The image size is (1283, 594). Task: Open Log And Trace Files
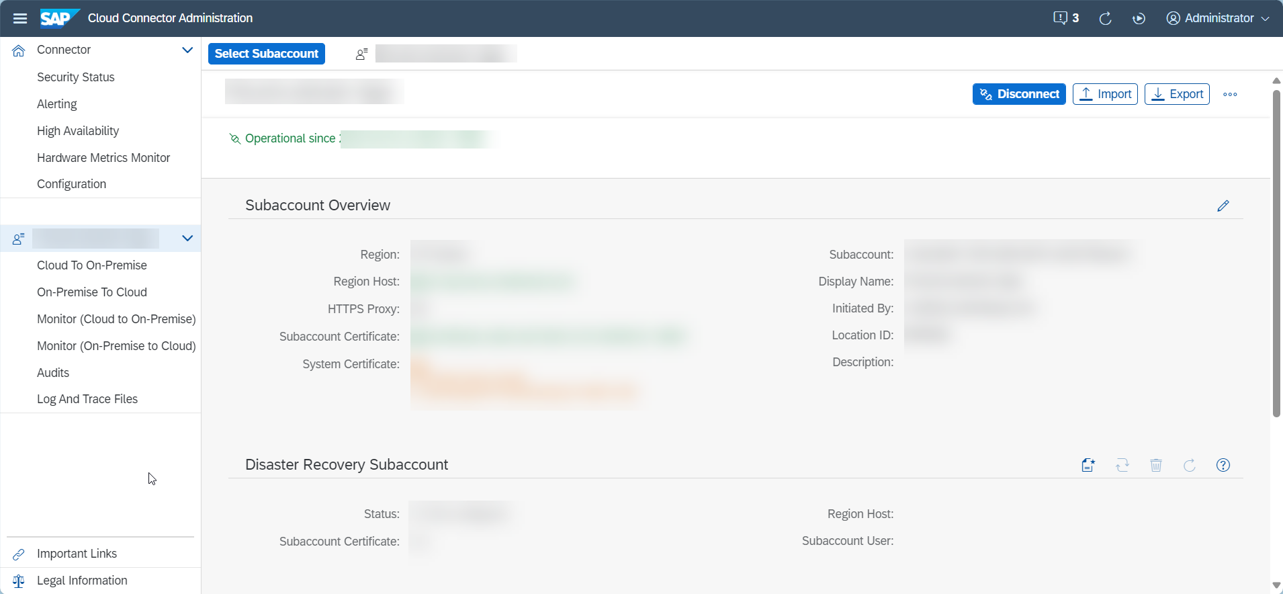[x=87, y=399]
